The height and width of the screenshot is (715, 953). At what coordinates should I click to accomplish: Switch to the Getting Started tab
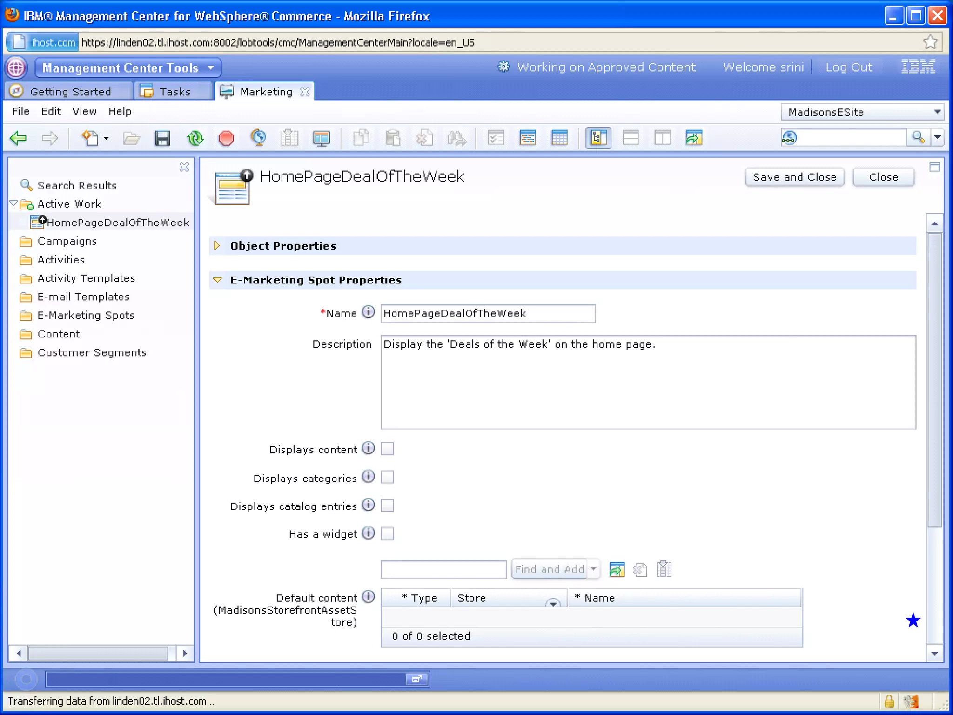[70, 92]
